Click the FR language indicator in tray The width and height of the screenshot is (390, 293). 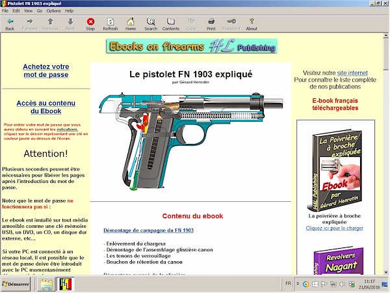coord(288,283)
